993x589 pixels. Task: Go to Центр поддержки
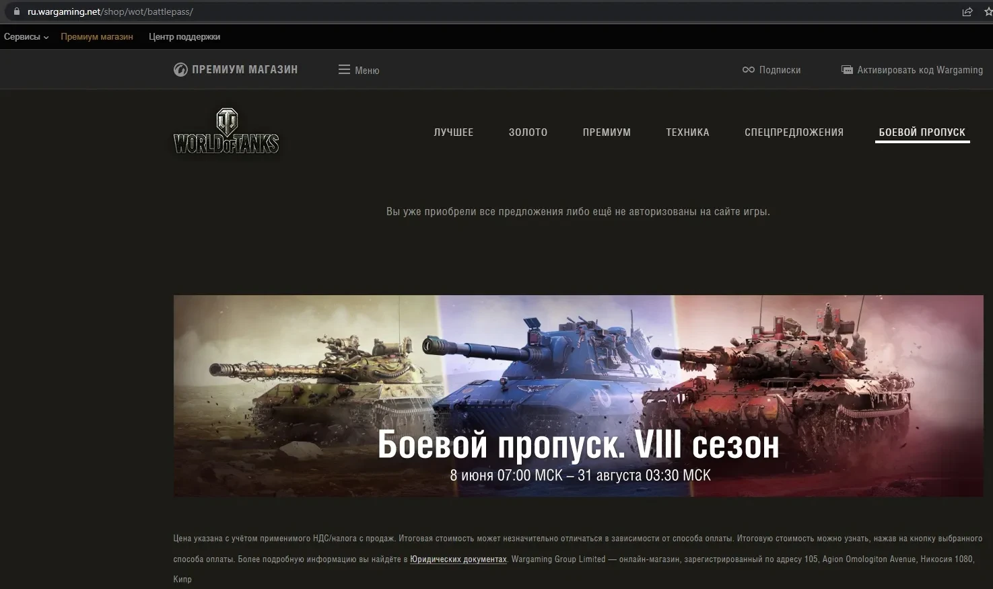pos(184,37)
